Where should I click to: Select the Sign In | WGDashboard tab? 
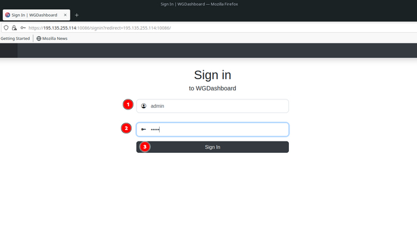(36, 15)
